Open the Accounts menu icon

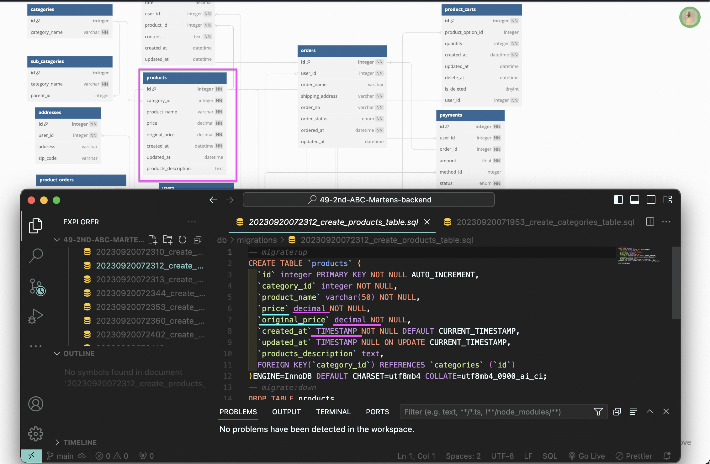point(35,404)
